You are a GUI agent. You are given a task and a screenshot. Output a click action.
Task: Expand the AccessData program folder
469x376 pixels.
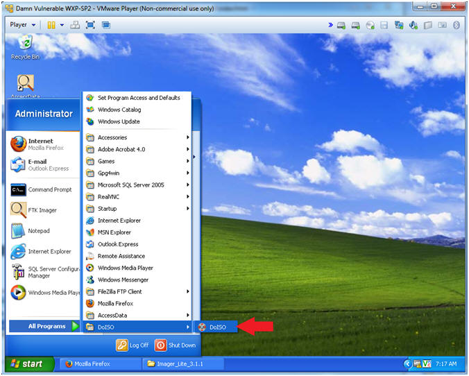[137, 315]
